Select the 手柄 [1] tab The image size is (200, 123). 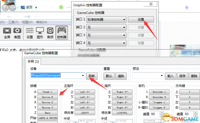[33, 62]
